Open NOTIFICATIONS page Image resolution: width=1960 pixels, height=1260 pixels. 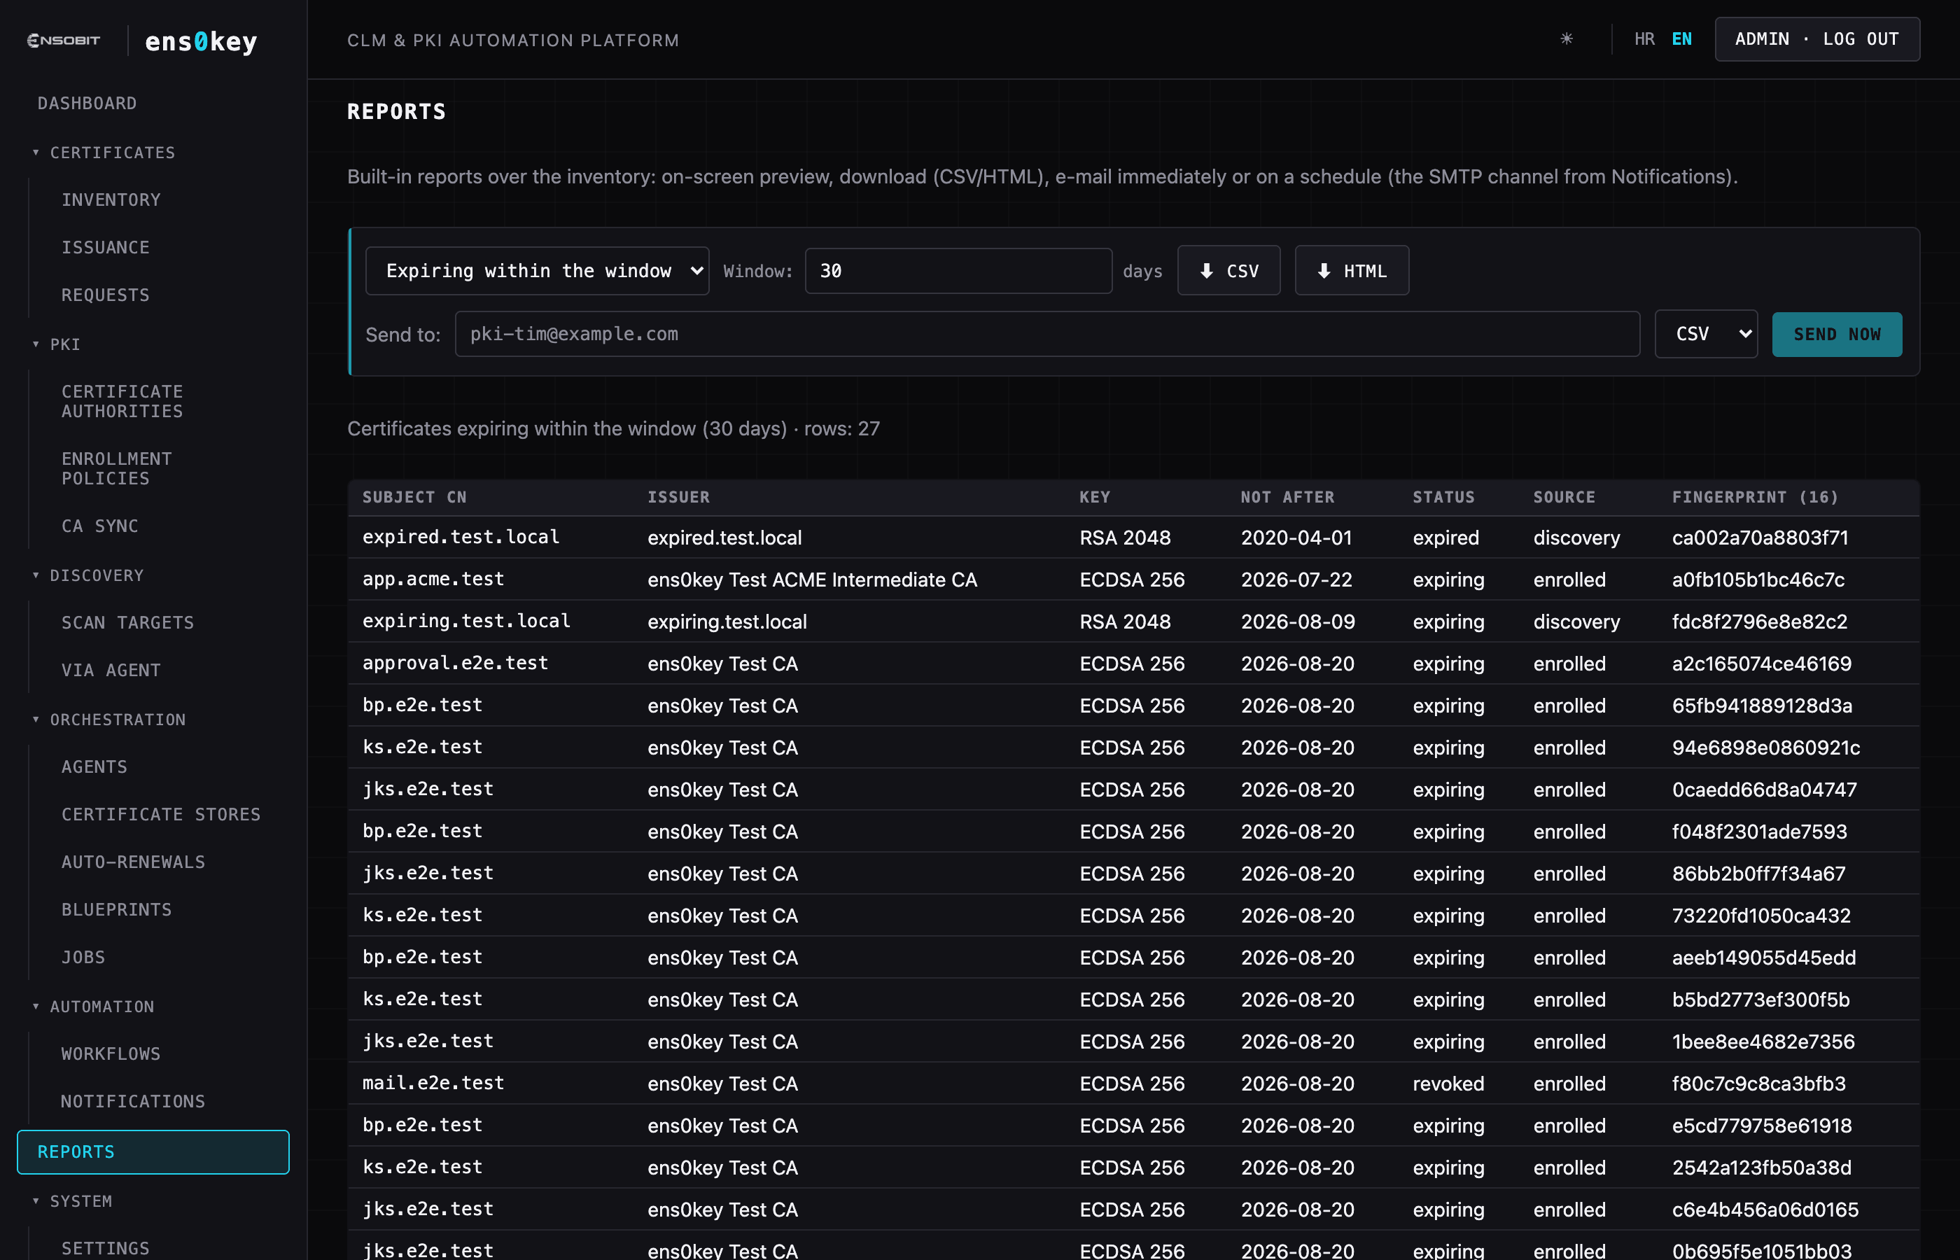click(133, 1101)
